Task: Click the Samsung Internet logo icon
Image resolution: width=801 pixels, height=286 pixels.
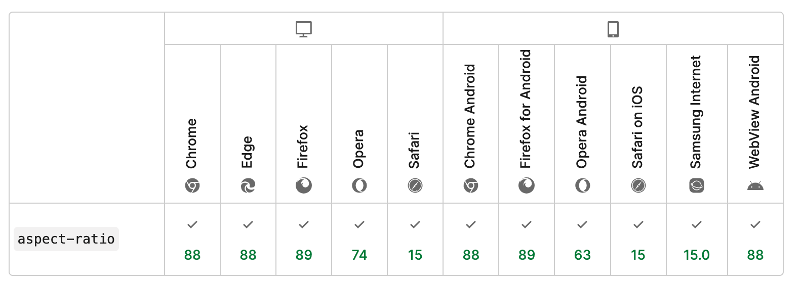Action: pos(697,186)
